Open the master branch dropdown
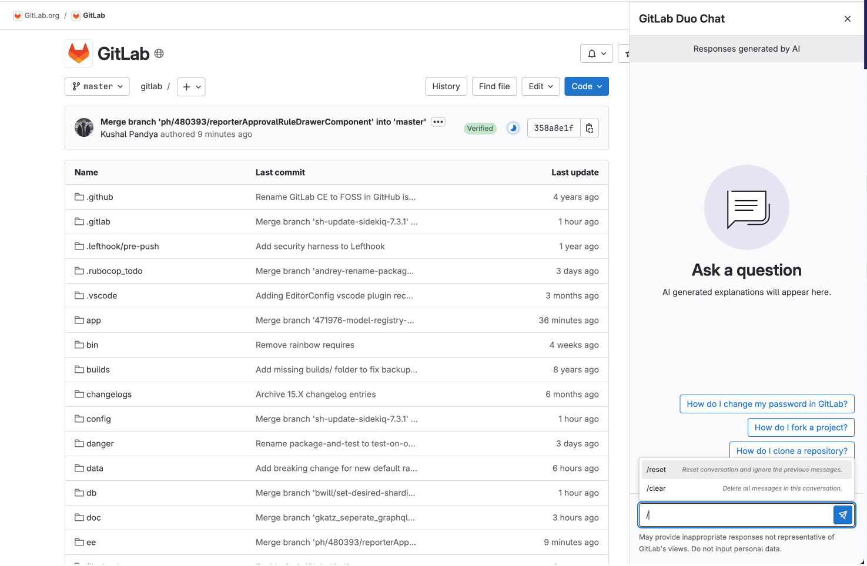This screenshot has width=867, height=566. pos(97,86)
